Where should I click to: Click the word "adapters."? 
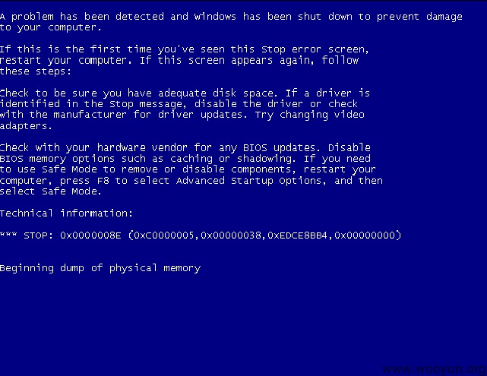[x=26, y=126]
